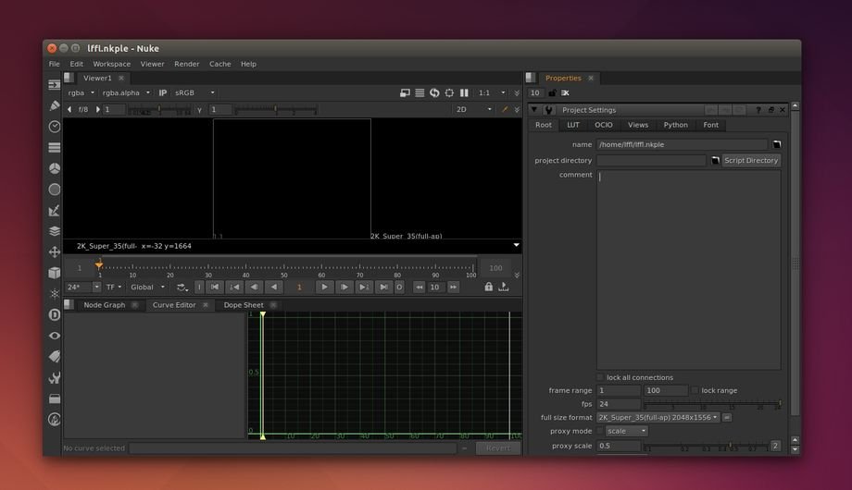Open the Color nodes menu icon
The width and height of the screenshot is (852, 490).
pyautogui.click(x=55, y=168)
